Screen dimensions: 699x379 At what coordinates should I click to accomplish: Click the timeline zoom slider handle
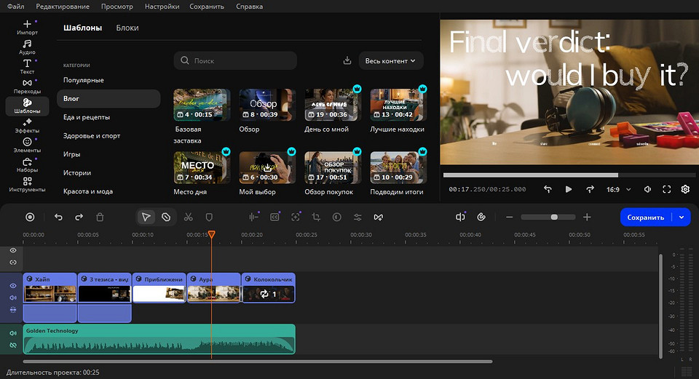(554, 217)
